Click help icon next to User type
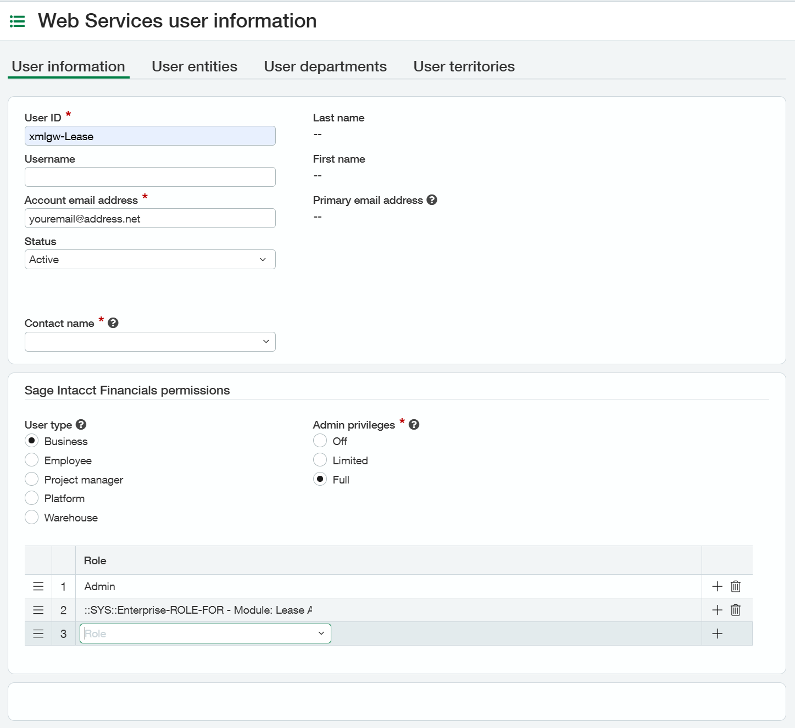This screenshot has height=728, width=795. pos(81,425)
